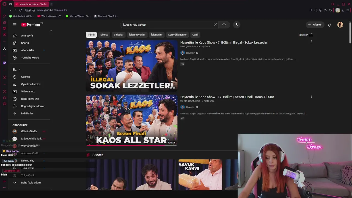Viewport: 352px width, 198px height.
Task: Take a snapshot with capture icon
Action: (316, 10)
